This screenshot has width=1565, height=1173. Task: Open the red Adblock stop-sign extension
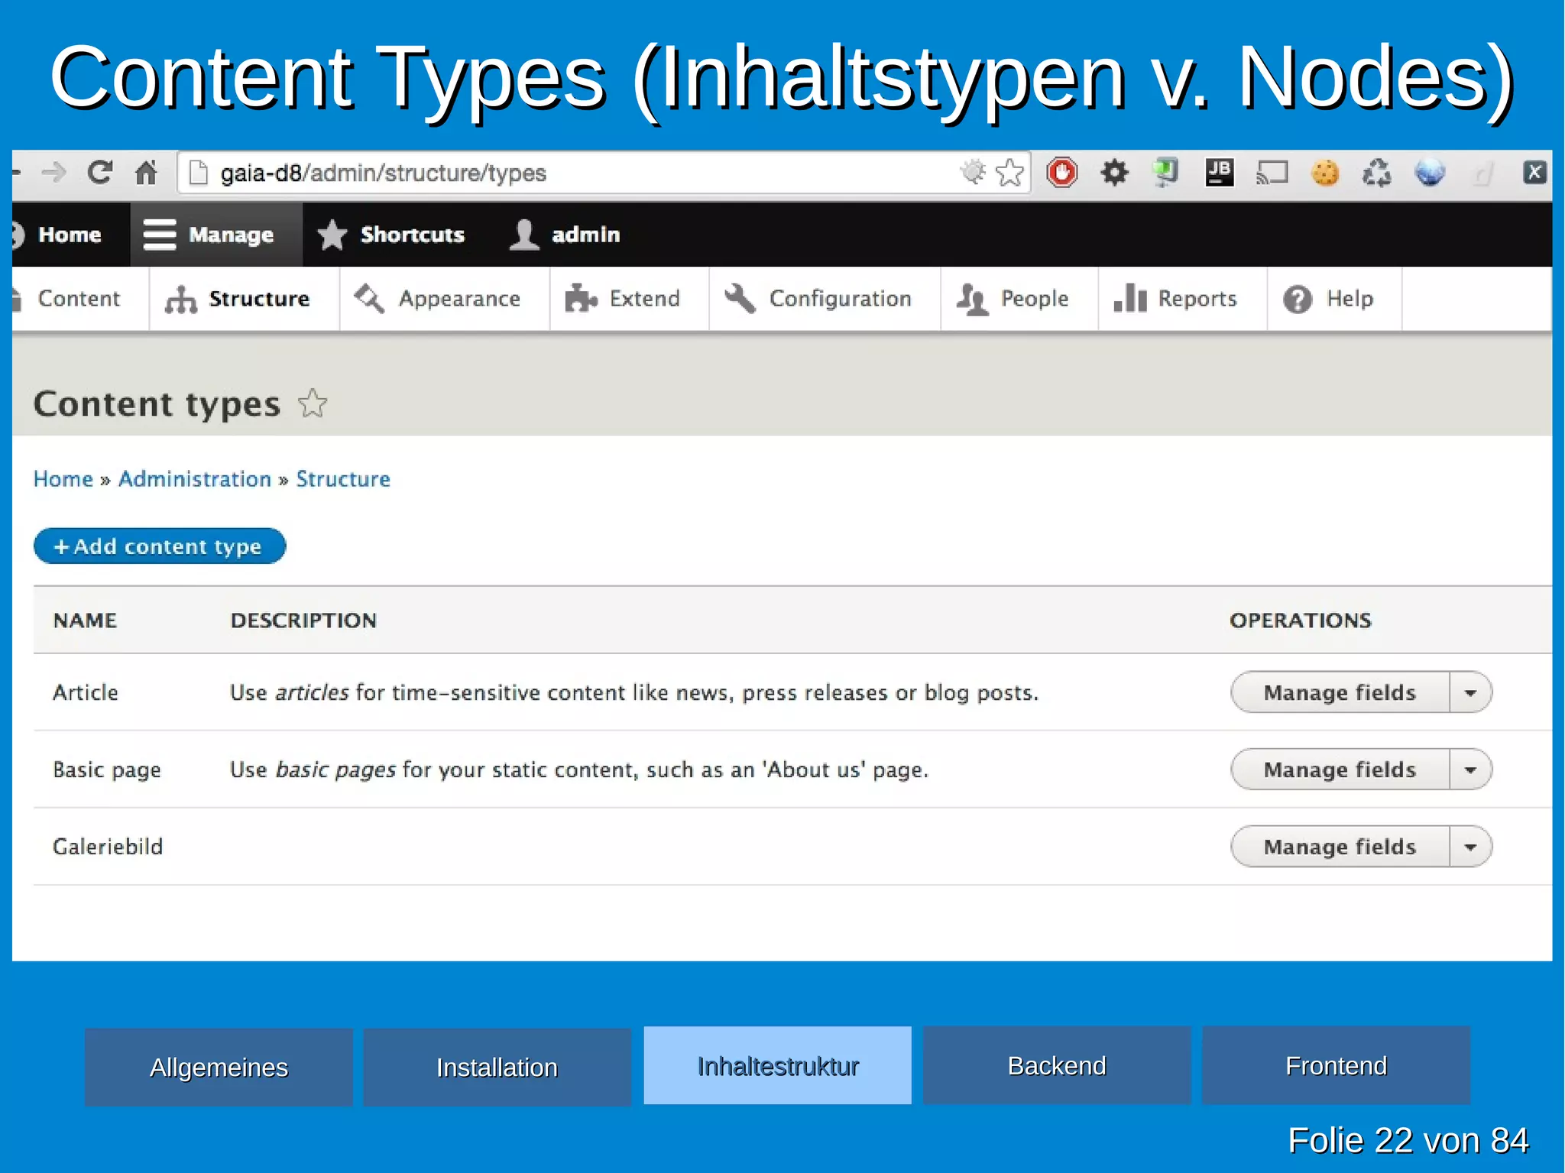1062,173
